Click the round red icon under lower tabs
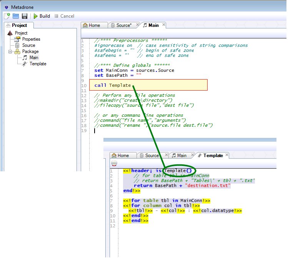288x260 pixels. [113, 163]
